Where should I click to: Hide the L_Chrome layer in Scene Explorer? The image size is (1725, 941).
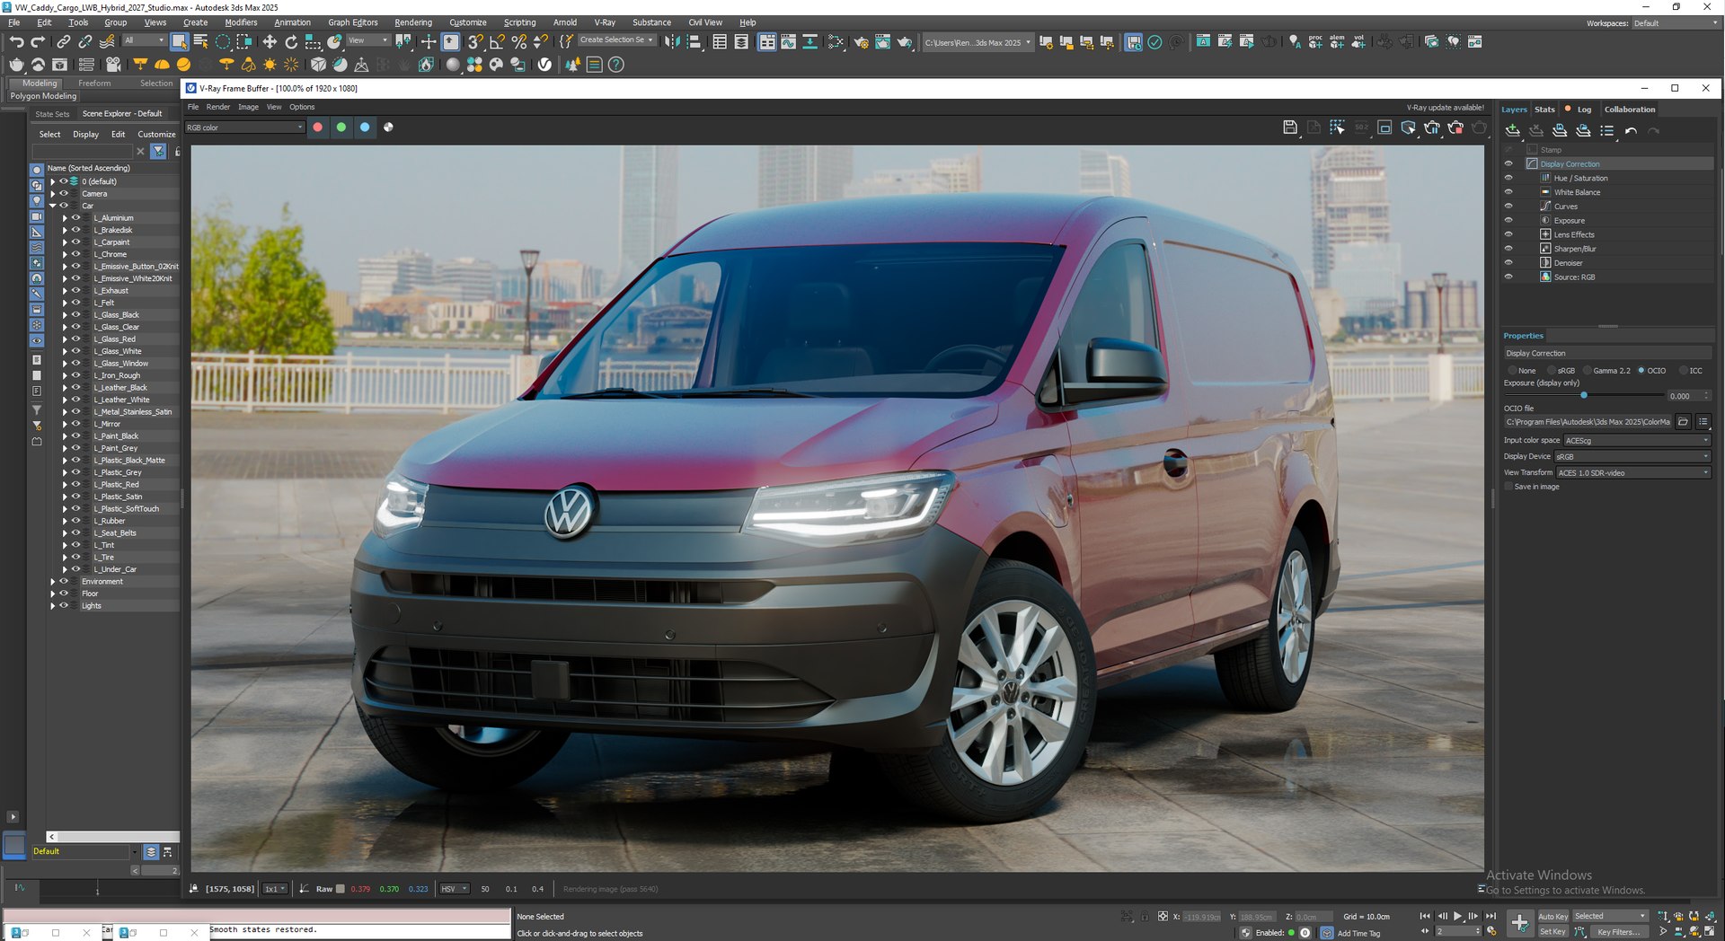click(76, 254)
